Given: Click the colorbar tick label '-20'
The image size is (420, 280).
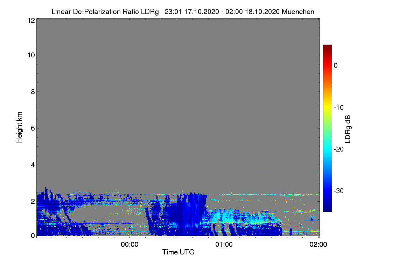Looking at the screenshot, I should pos(339,149).
